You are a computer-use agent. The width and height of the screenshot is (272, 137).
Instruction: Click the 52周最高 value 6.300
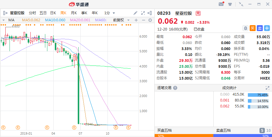(226, 72)
